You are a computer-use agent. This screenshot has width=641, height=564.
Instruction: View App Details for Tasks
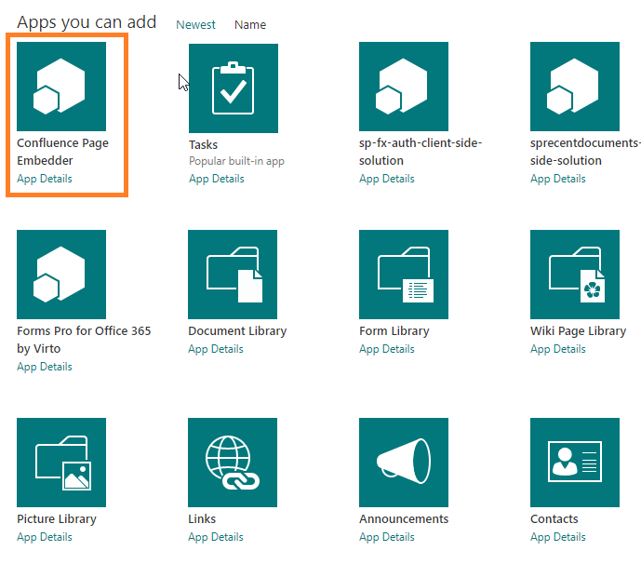click(216, 179)
